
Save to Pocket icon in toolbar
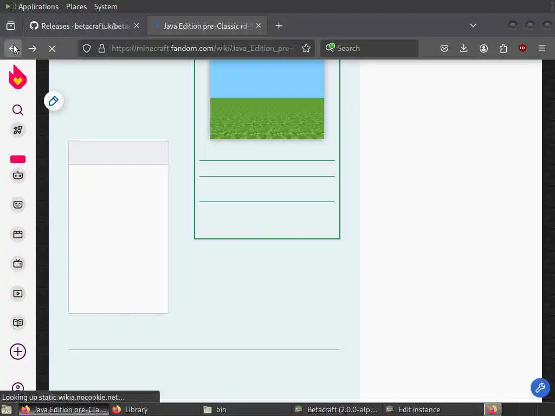tap(444, 48)
